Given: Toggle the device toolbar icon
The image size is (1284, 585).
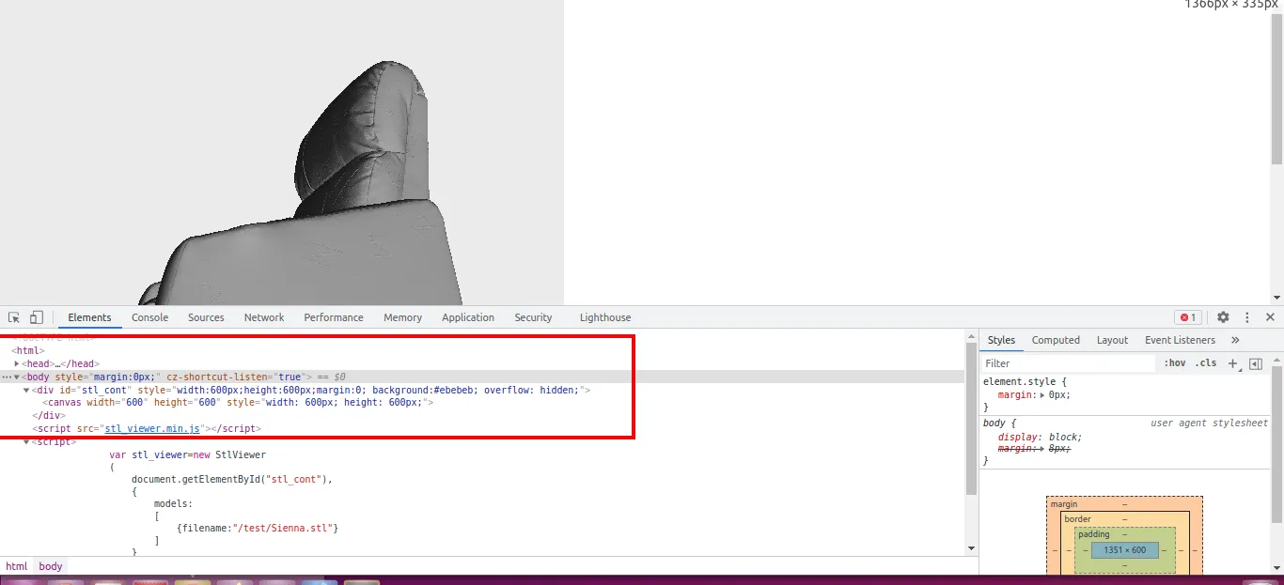Looking at the screenshot, I should (x=37, y=317).
